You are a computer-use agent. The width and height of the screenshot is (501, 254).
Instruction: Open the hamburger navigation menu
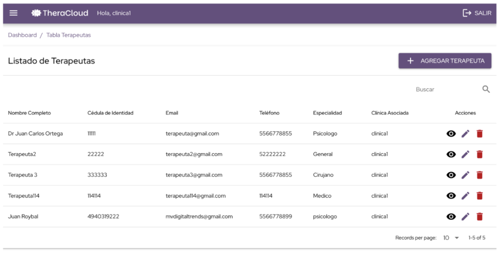[x=14, y=13]
